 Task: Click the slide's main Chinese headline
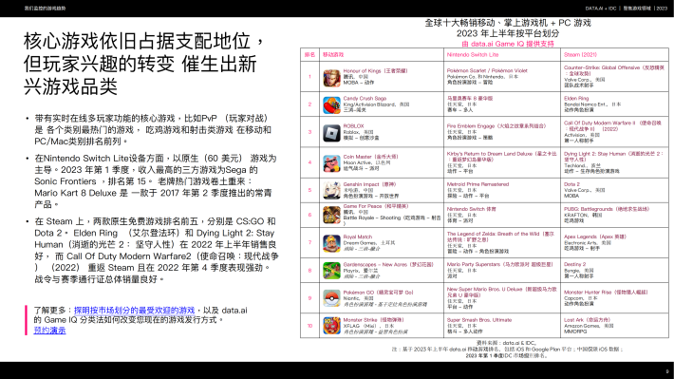(x=144, y=64)
